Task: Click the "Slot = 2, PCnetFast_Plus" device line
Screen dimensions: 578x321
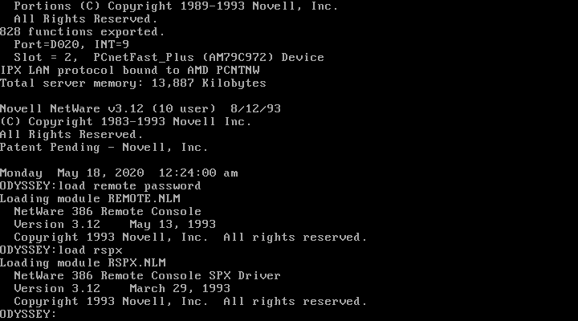Action: coord(169,57)
